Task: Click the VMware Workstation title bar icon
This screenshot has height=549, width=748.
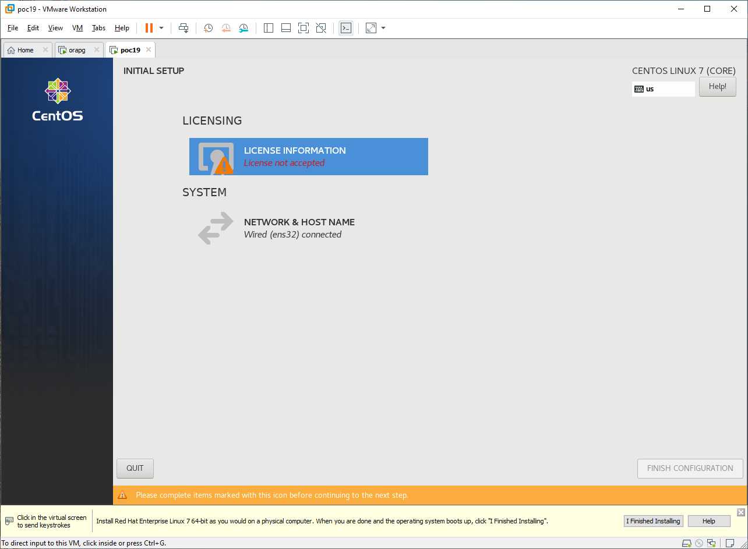Action: click(9, 9)
